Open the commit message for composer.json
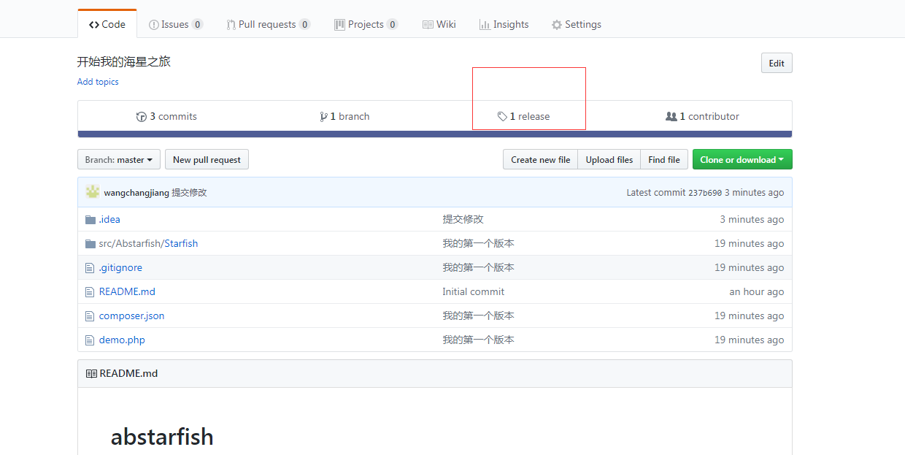 point(478,316)
